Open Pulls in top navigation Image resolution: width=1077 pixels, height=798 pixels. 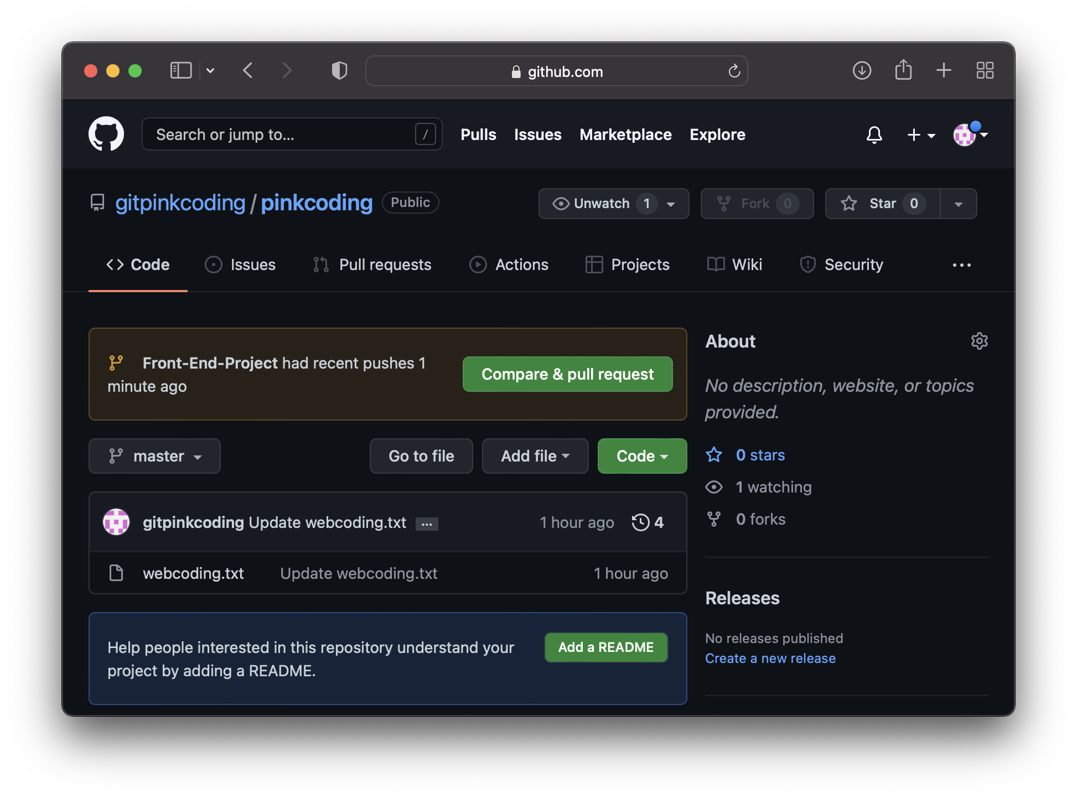[x=478, y=134]
